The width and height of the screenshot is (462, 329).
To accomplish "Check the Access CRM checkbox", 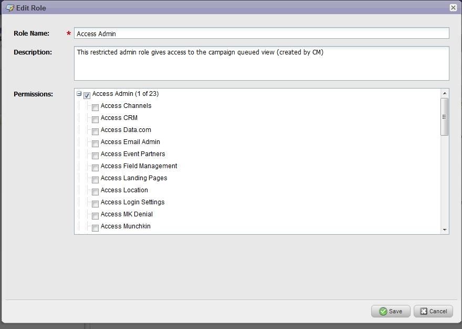I will point(95,119).
